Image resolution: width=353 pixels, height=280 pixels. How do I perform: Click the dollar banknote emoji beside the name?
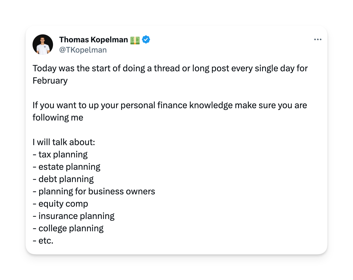pyautogui.click(x=135, y=40)
